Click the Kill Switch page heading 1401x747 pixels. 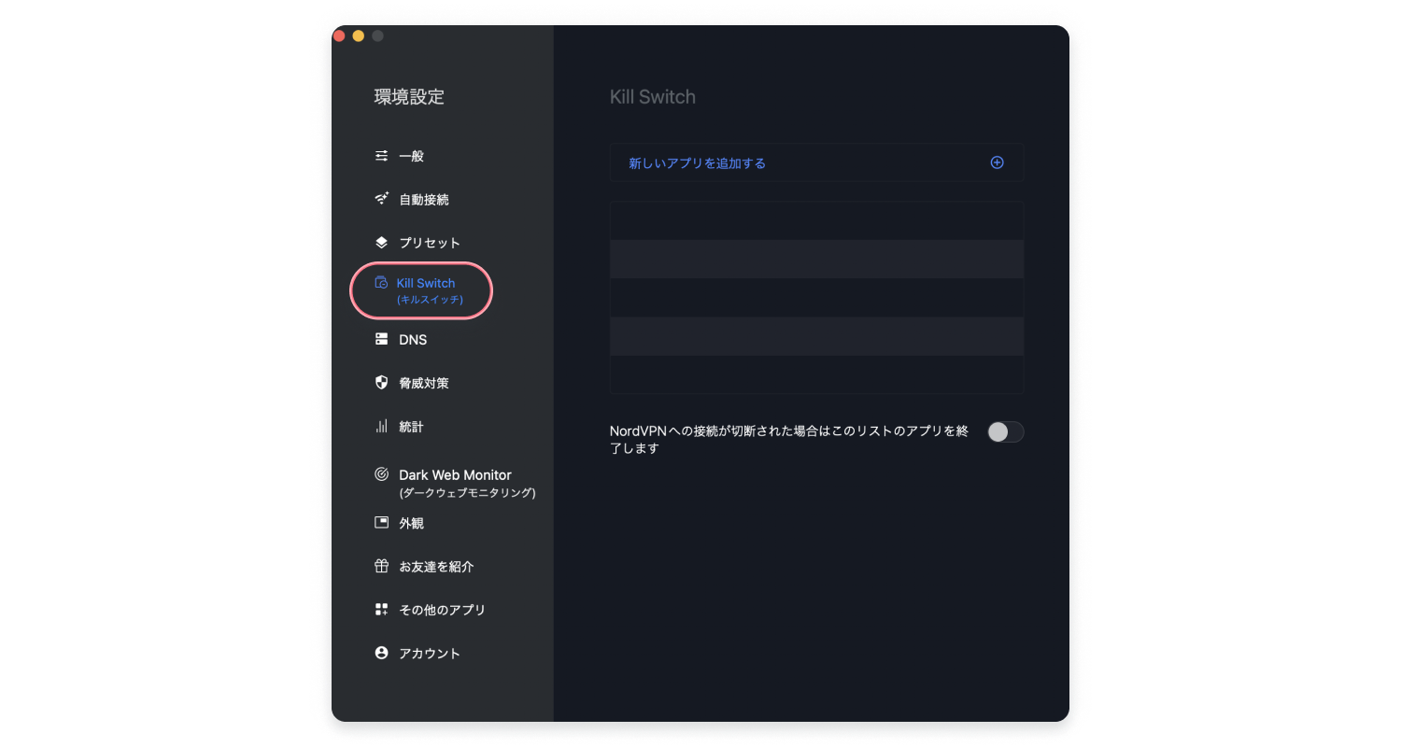[653, 97]
